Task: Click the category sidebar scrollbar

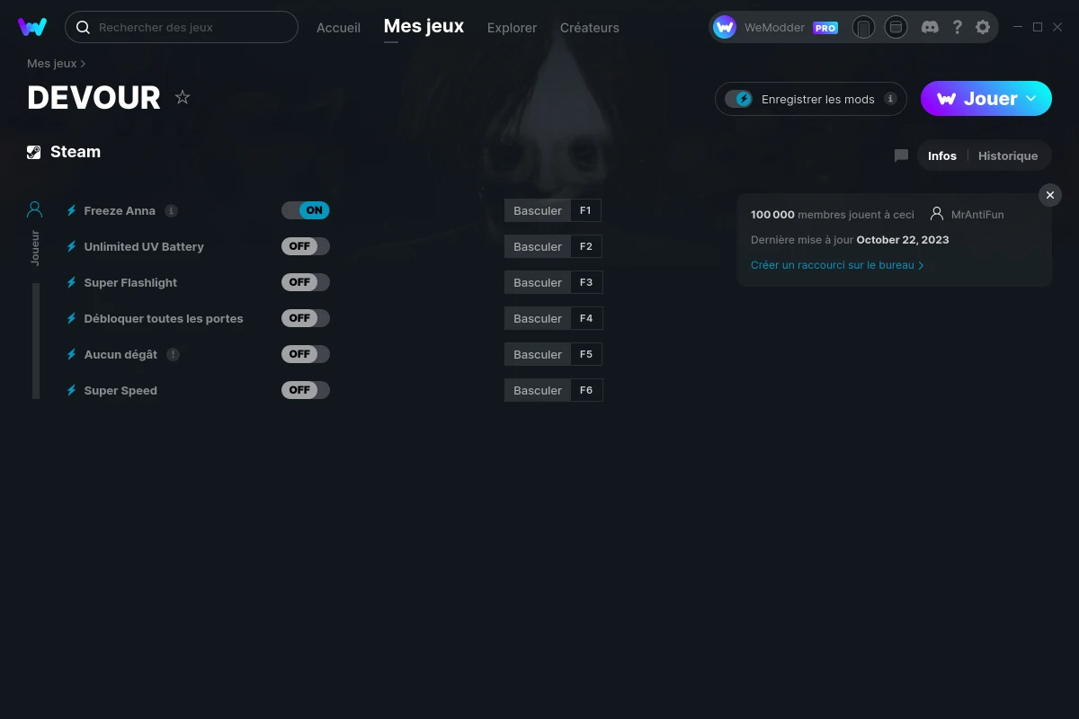Action: point(36,341)
